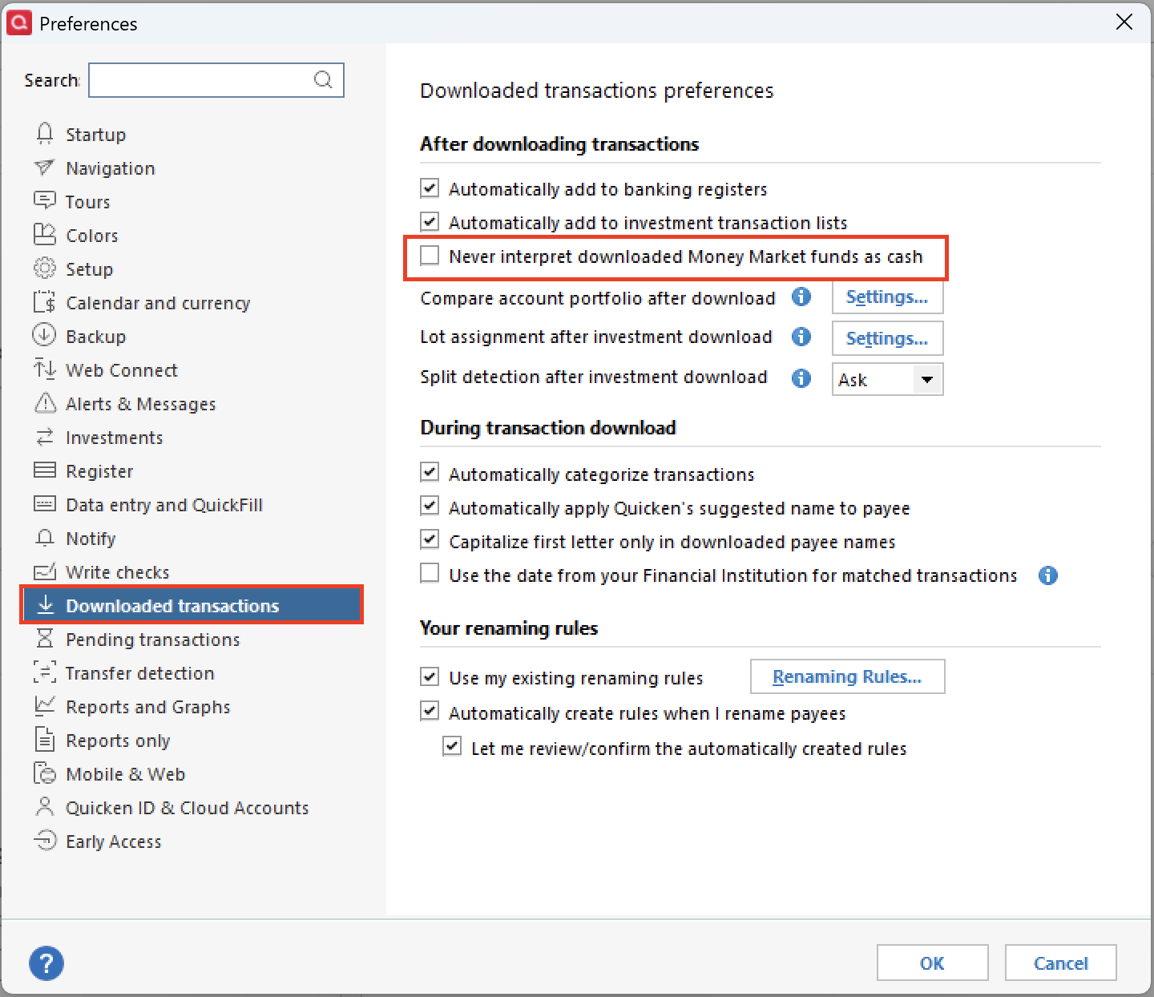Click info icon beside Financial Institution date option
Image resolution: width=1154 pixels, height=997 pixels.
1048,575
